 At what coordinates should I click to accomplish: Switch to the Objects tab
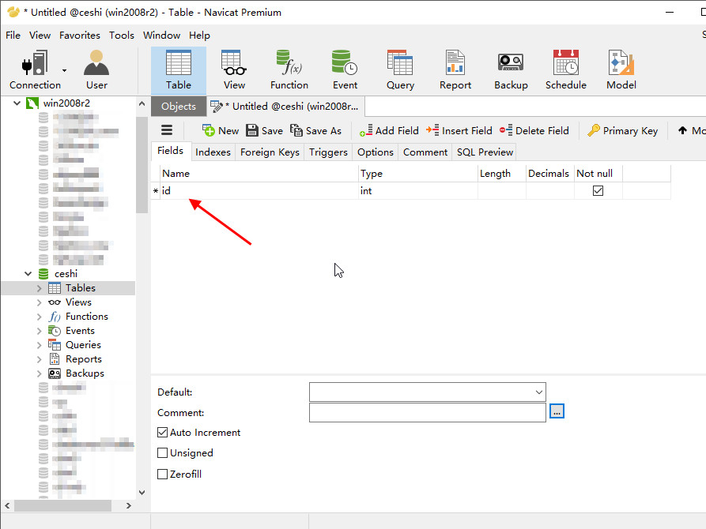(179, 106)
